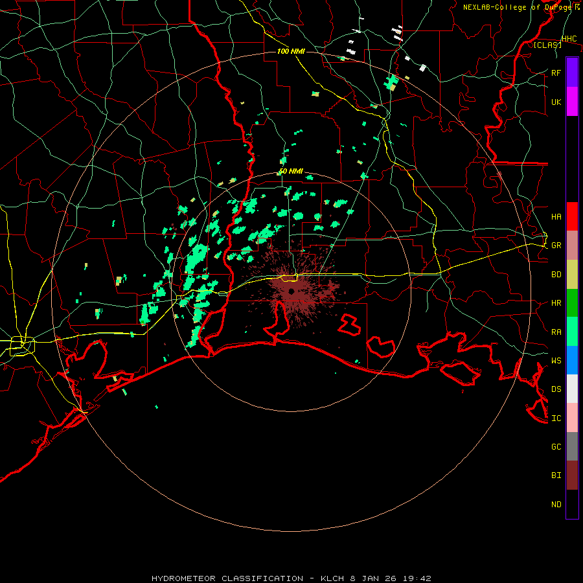
Task: Click the NEXLAB-College of DuPage text
Action: point(518,7)
